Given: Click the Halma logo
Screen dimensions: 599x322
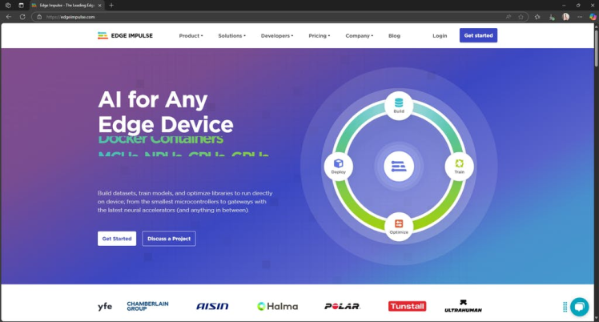Looking at the screenshot, I should tap(277, 306).
